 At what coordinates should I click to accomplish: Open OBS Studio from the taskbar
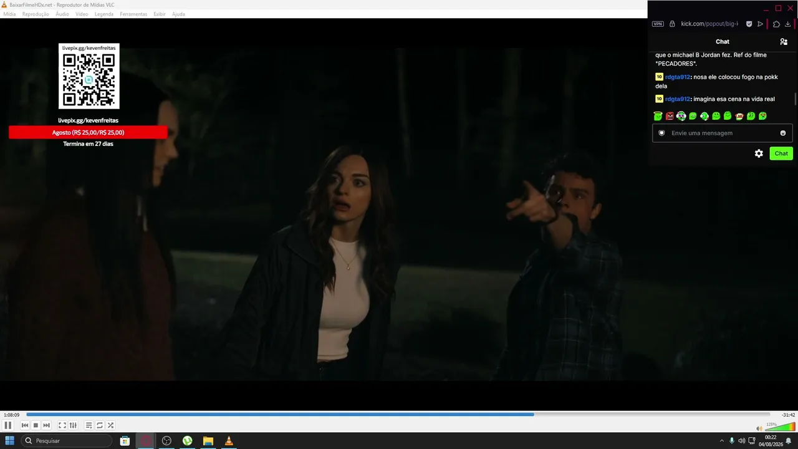(x=166, y=441)
